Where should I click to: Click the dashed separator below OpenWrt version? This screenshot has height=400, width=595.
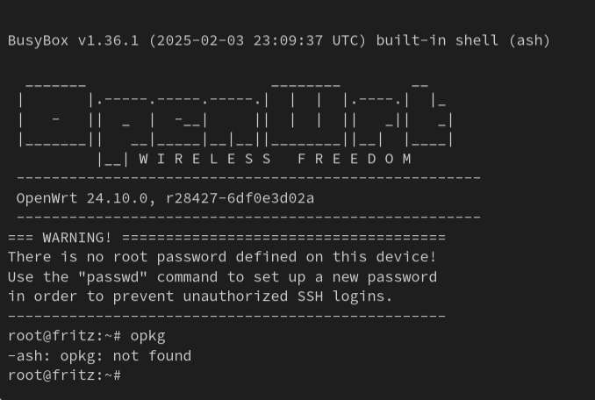(249, 217)
